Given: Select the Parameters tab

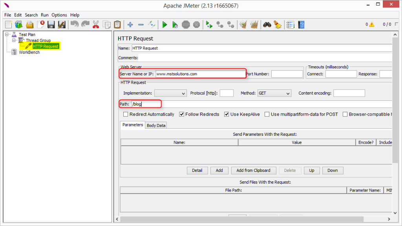Looking at the screenshot, I should tap(133, 125).
